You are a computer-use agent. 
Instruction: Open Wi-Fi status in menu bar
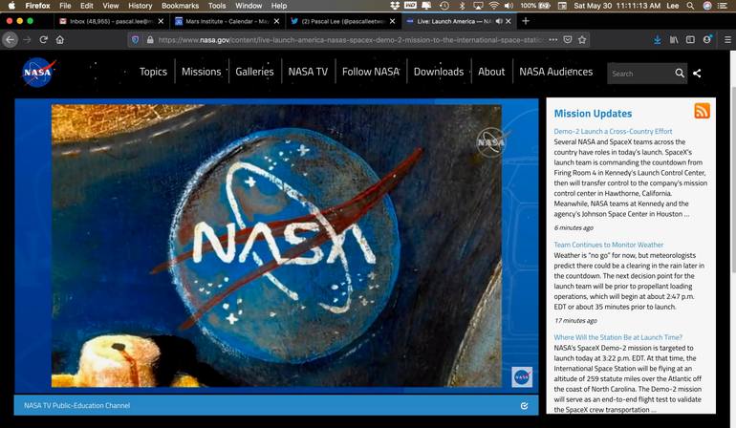click(493, 6)
